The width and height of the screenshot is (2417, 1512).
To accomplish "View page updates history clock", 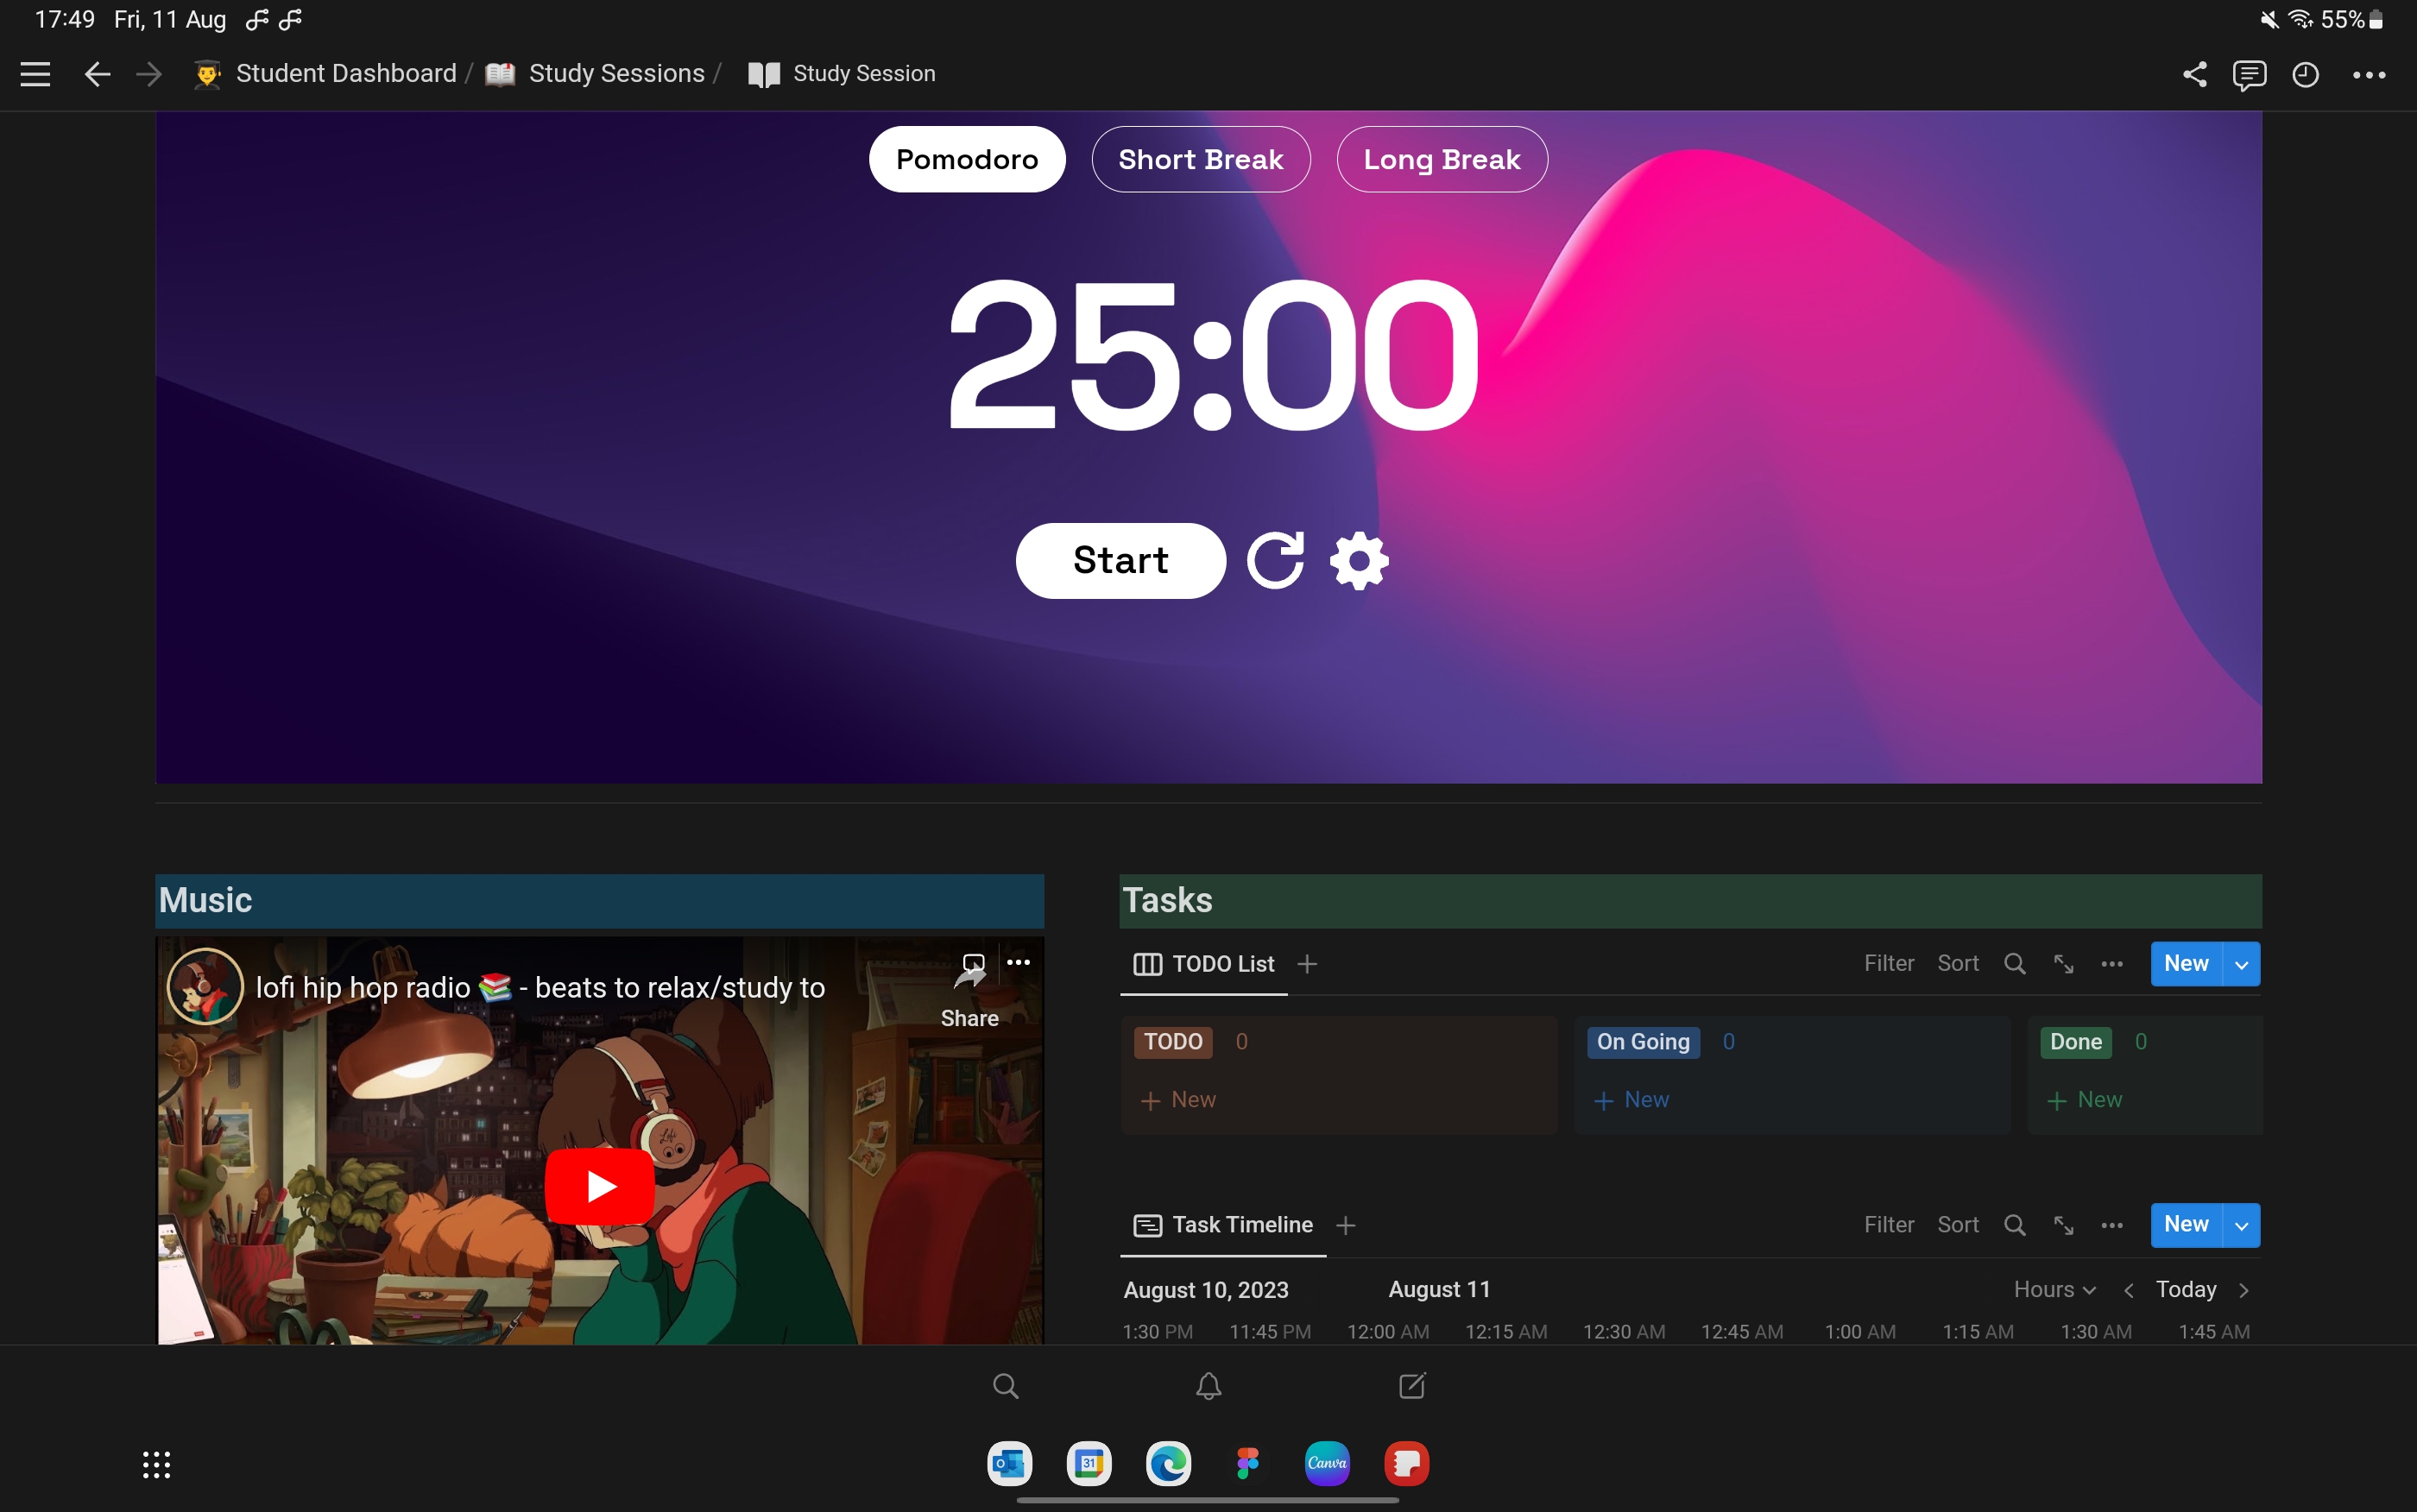I will 2305,74.
